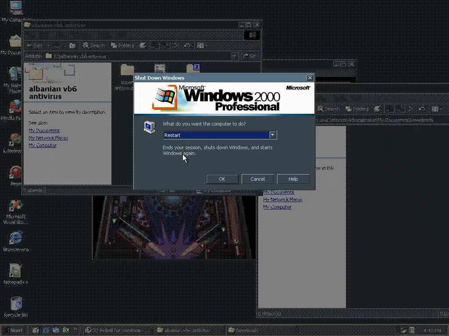Launch Internet Explorer from quick launch

tap(46, 330)
